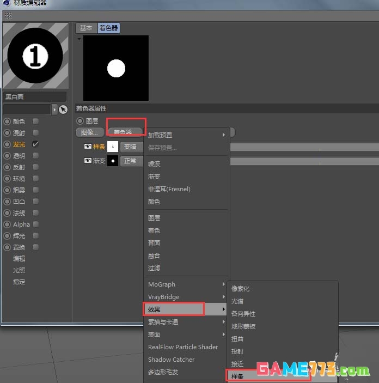Screen dimensions: 379x383
Task: Choose 背面 from the shader menu
Action: [x=187, y=243]
